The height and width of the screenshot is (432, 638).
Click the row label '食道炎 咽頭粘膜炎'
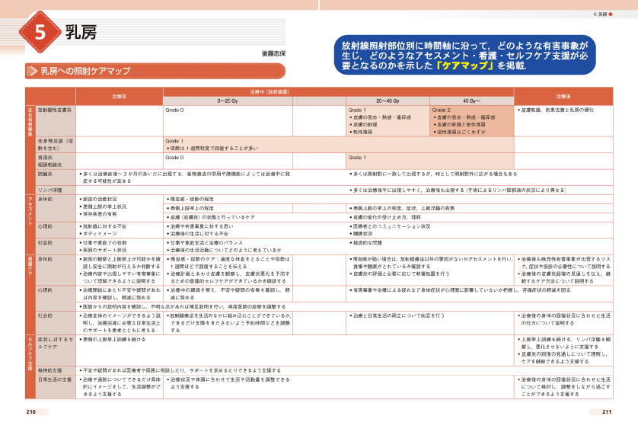pos(49,162)
